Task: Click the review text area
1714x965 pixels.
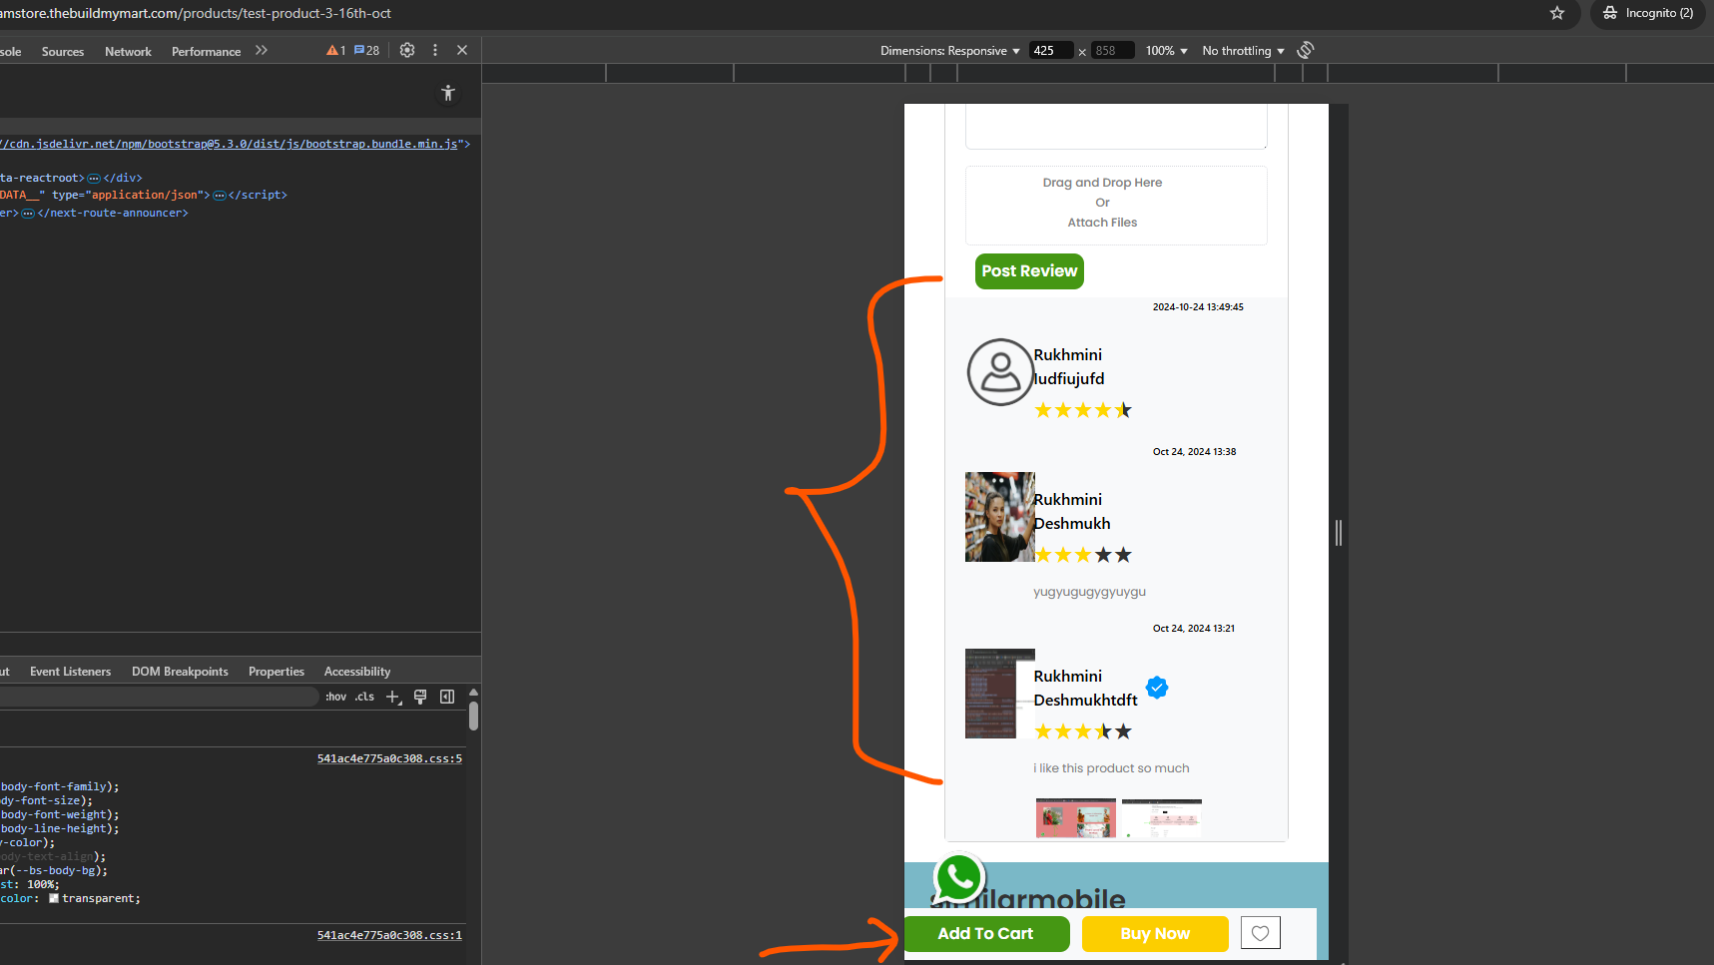Action: pyautogui.click(x=1116, y=126)
